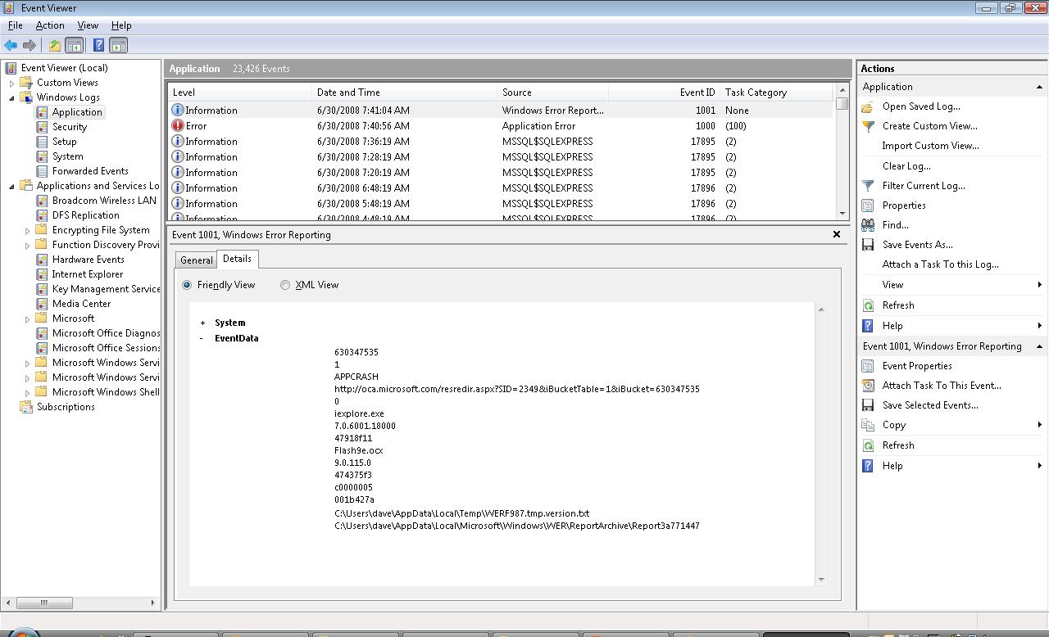The width and height of the screenshot is (1049, 637).
Task: Click the Refresh icon in the Application actions section
Action: click(x=868, y=305)
